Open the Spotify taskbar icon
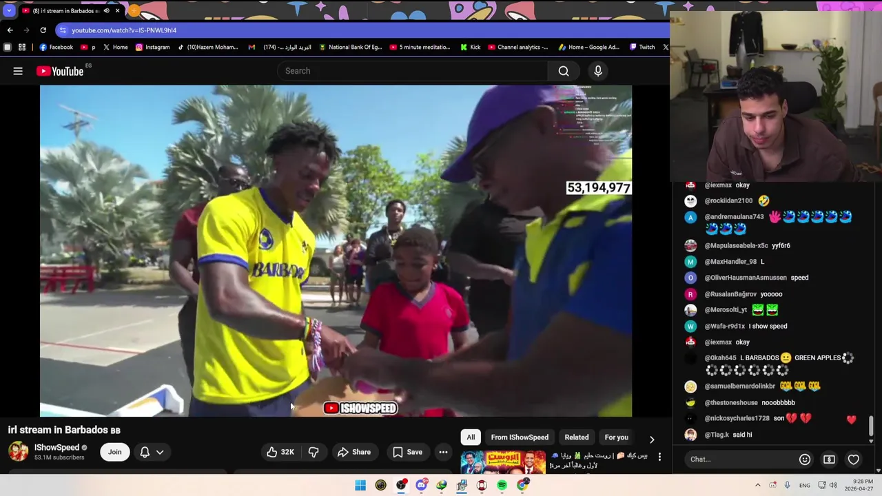Screen dimensions: 882x496 [x=502, y=486]
